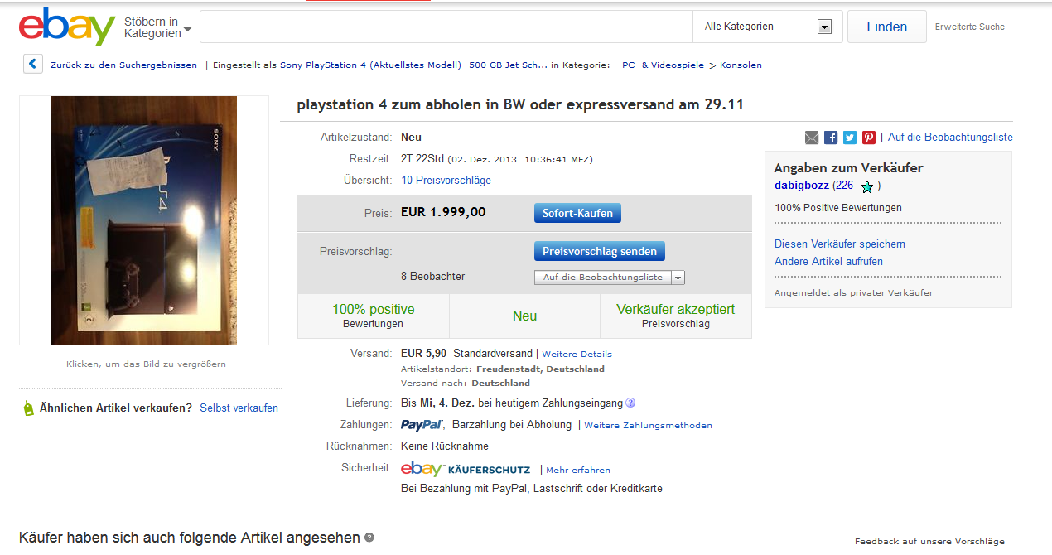Click the PlayStation 4 product thumbnail
This screenshot has width=1052, height=555.
pyautogui.click(x=143, y=220)
